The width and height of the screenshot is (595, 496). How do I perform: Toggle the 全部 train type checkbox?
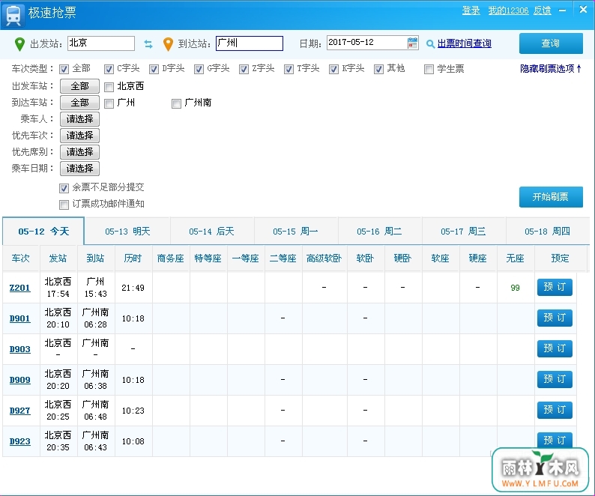(x=64, y=69)
